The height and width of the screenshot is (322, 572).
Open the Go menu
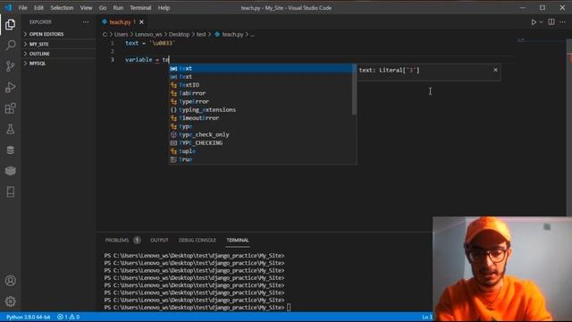(x=103, y=8)
